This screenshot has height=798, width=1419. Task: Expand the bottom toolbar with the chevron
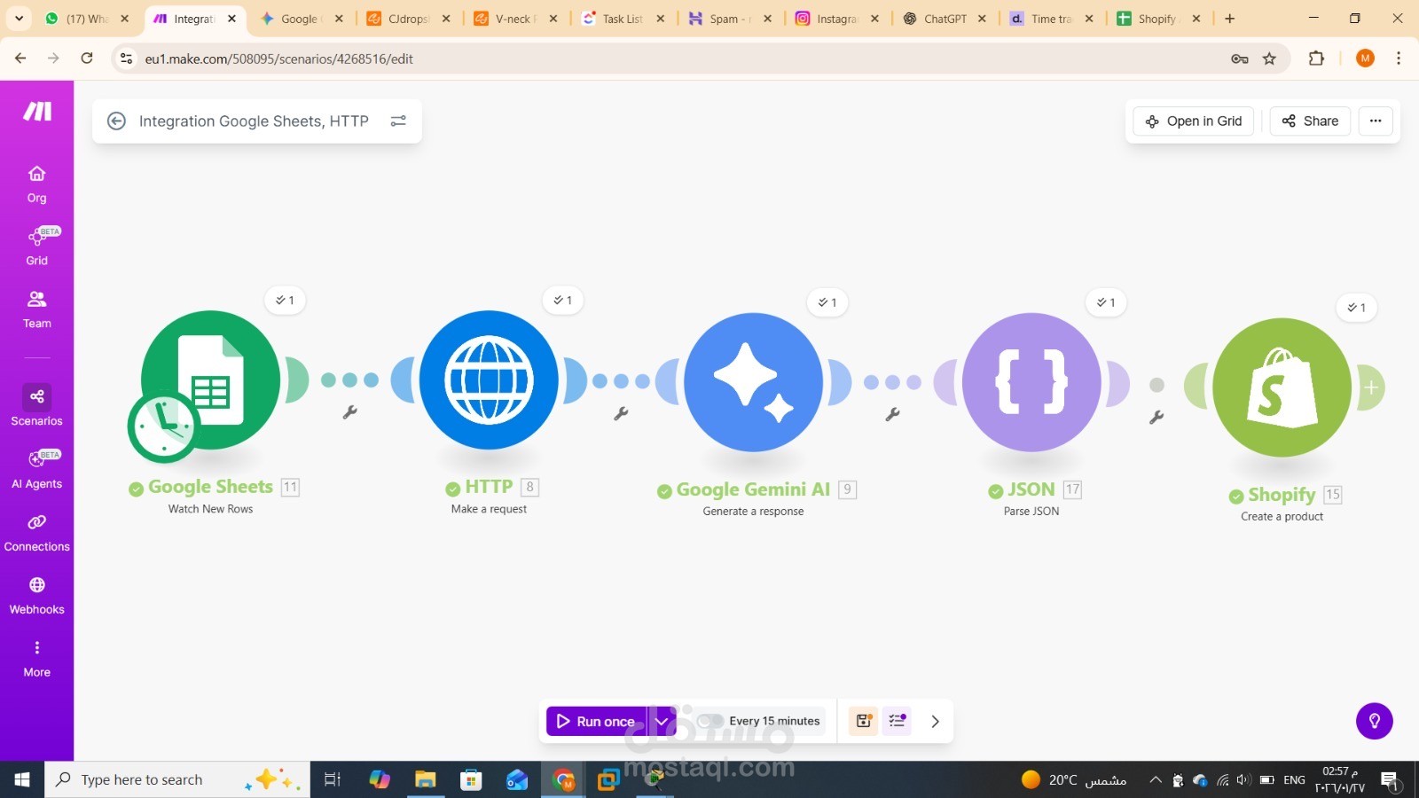tap(935, 721)
